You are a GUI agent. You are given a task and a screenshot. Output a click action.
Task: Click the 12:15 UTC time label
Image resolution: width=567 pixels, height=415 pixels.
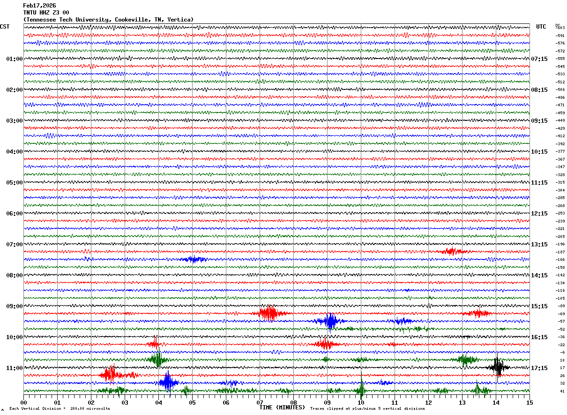tap(539, 214)
